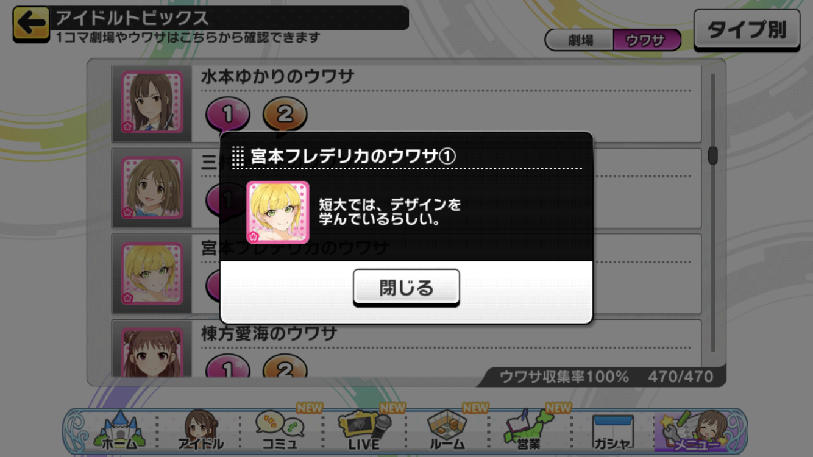Open the ルーム room icon
The image size is (813, 457).
[447, 430]
